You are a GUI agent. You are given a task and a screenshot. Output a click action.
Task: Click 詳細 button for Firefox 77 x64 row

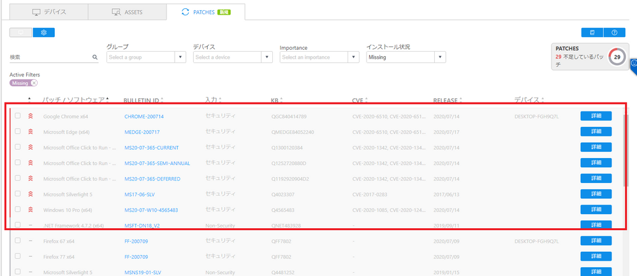point(596,256)
